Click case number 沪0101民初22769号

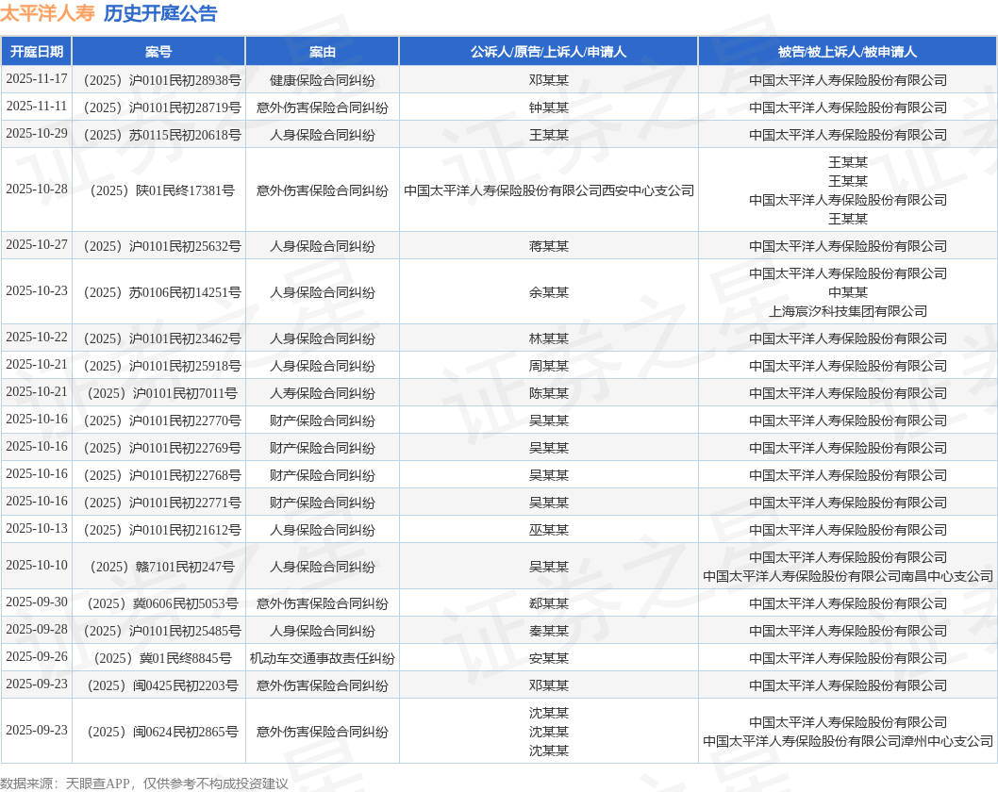coord(162,448)
